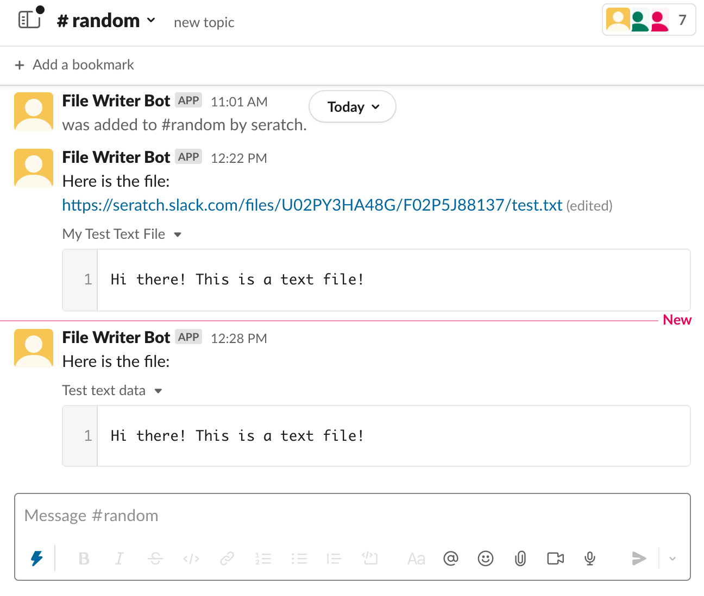Toggle bold formatting in the composer
The height and width of the screenshot is (596, 704).
pyautogui.click(x=84, y=558)
